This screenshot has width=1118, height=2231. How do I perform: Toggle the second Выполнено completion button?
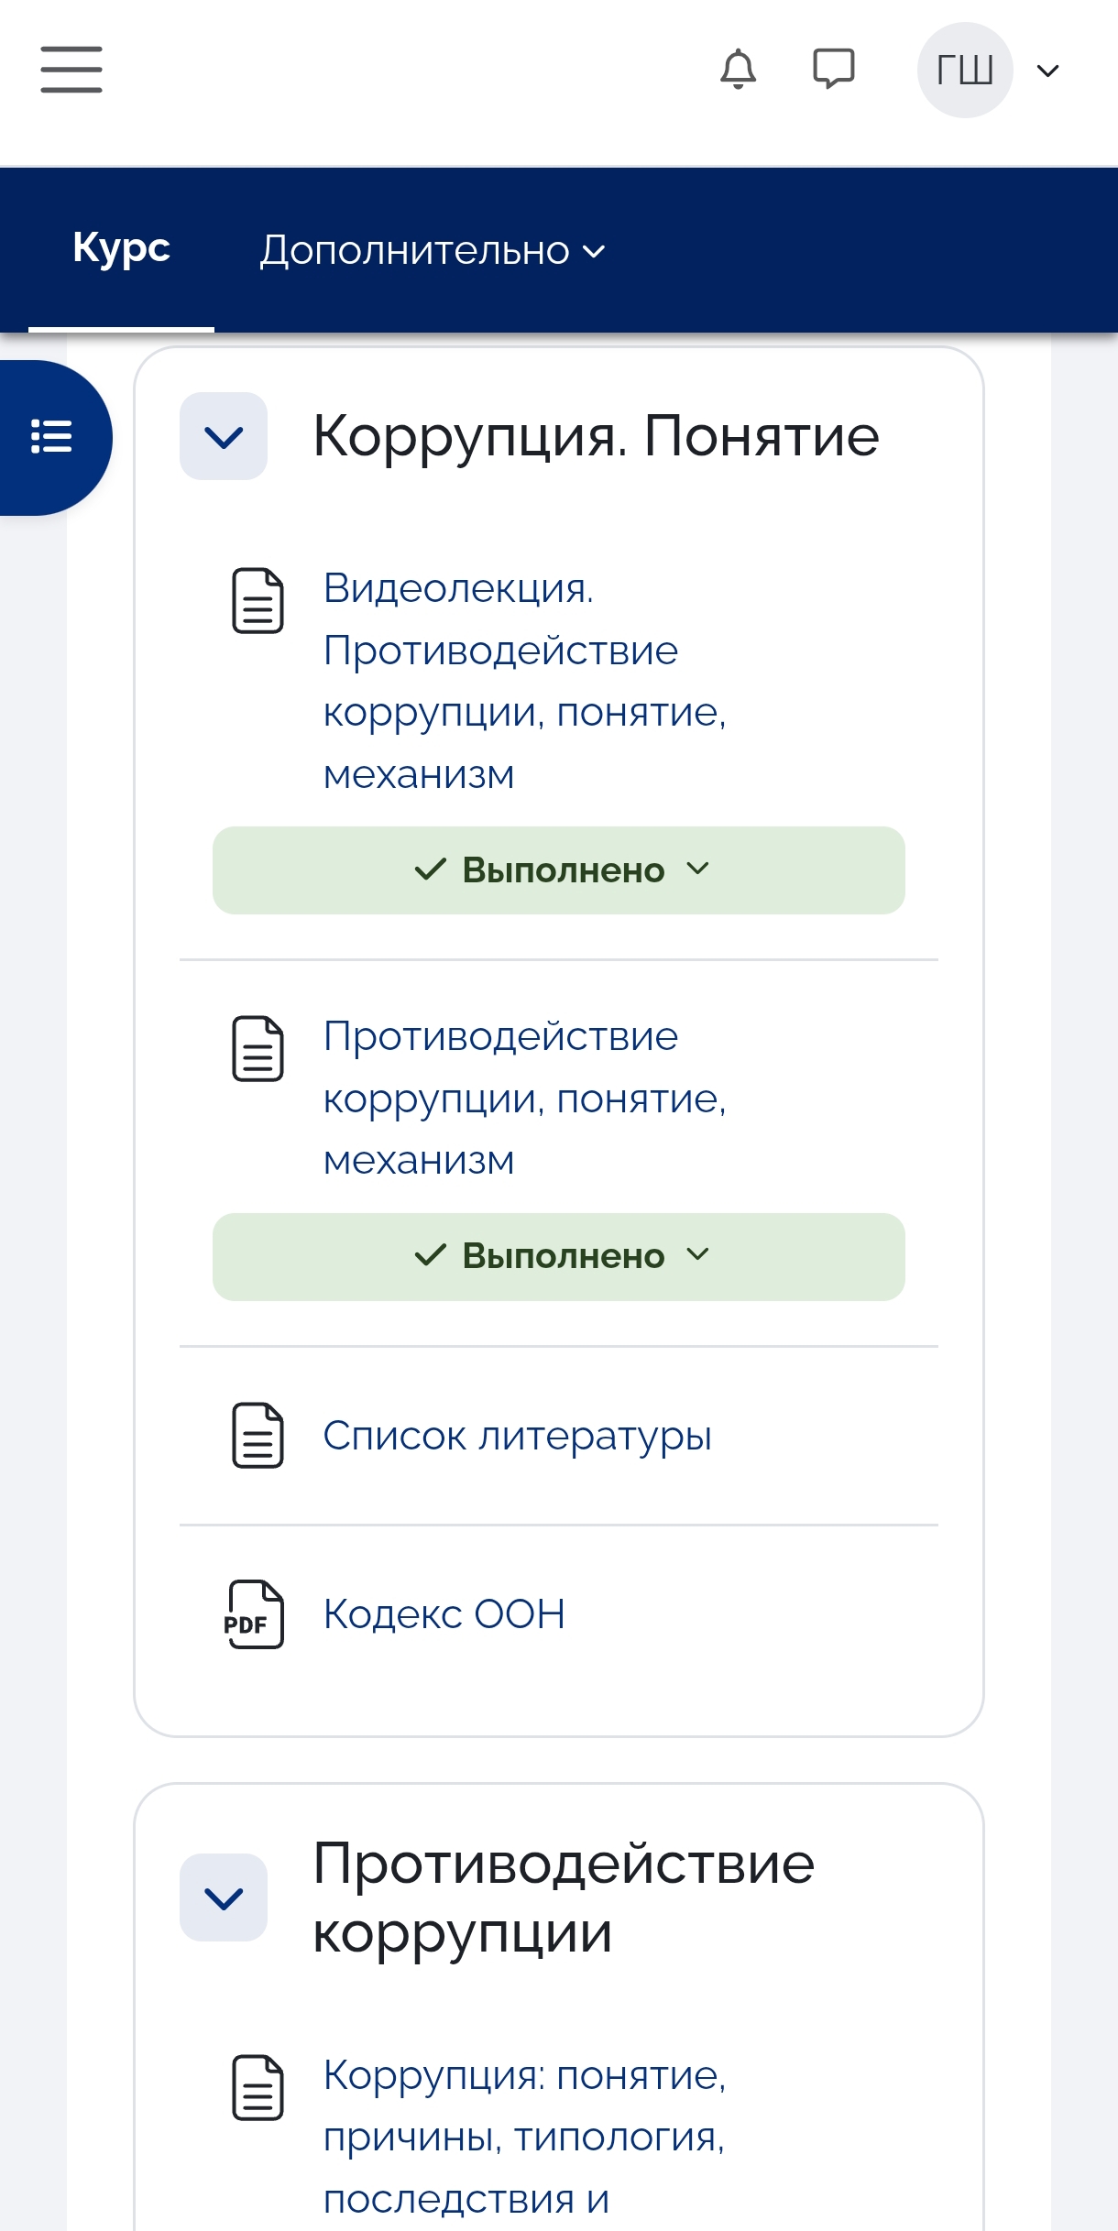559,1256
